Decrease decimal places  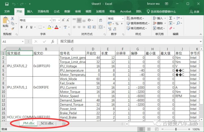click(x=115, y=29)
